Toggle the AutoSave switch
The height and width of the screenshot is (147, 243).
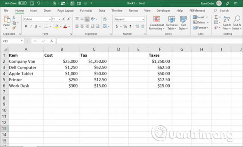22,3
